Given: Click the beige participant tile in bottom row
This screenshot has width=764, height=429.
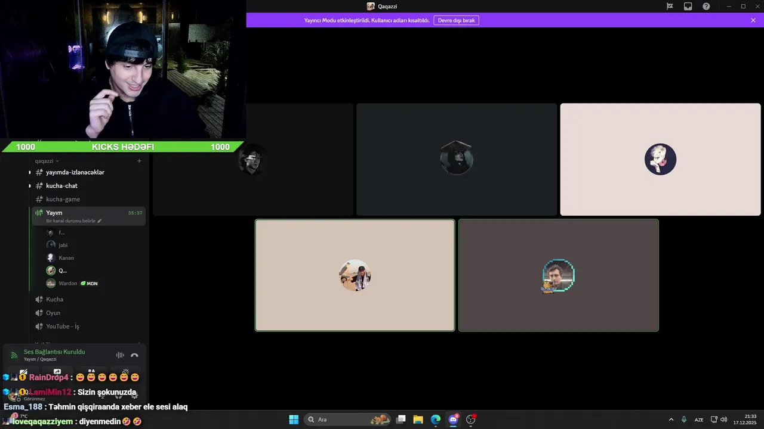Looking at the screenshot, I should point(355,275).
